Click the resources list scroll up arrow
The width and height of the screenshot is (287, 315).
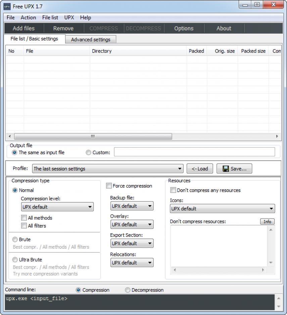(271, 230)
